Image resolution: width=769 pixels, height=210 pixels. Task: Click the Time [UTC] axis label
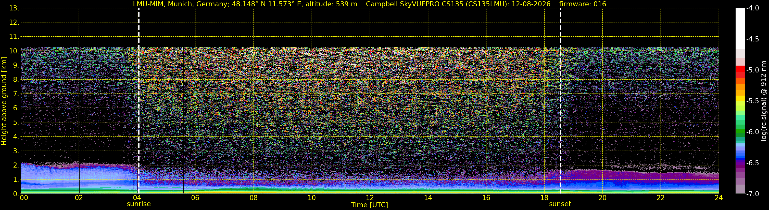[370, 205]
